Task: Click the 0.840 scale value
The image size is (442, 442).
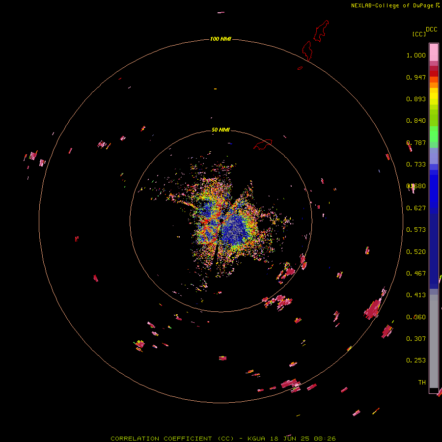Action: tap(416, 121)
